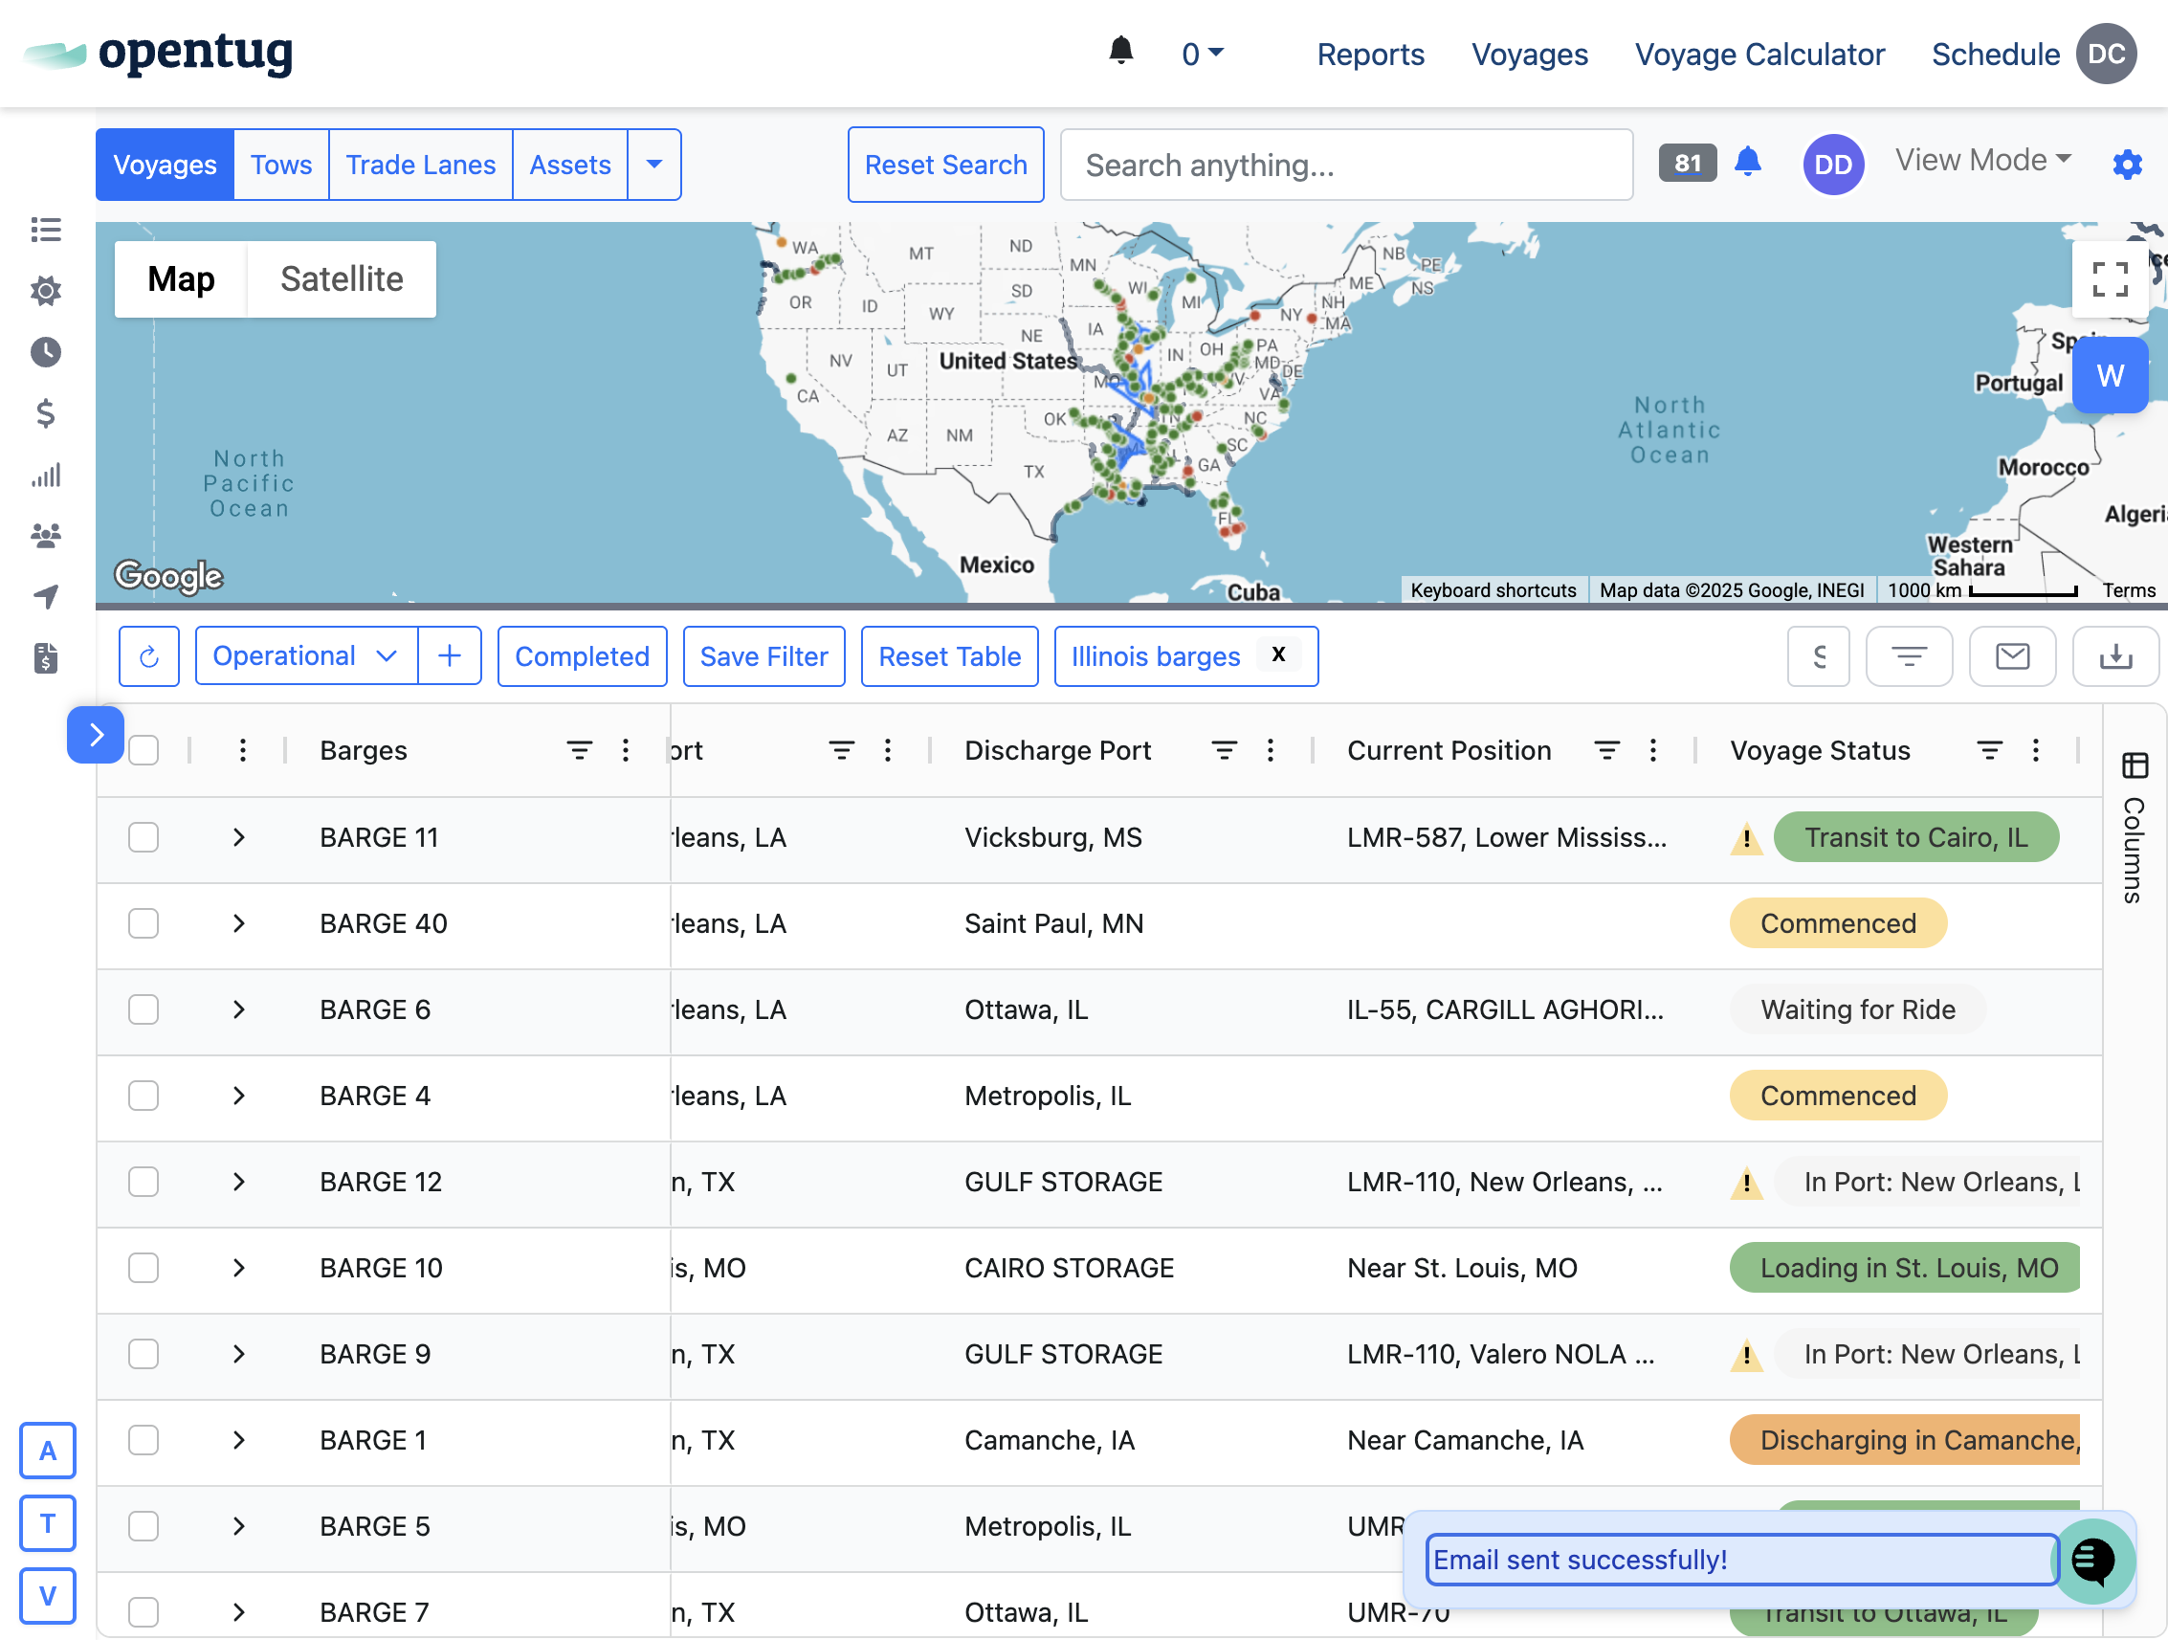This screenshot has height=1640, width=2168.
Task: Open the Operational filter dropdown
Action: (x=306, y=655)
